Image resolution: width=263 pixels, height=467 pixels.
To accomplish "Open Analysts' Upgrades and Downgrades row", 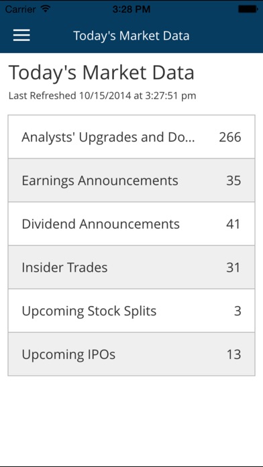I will 131,137.
